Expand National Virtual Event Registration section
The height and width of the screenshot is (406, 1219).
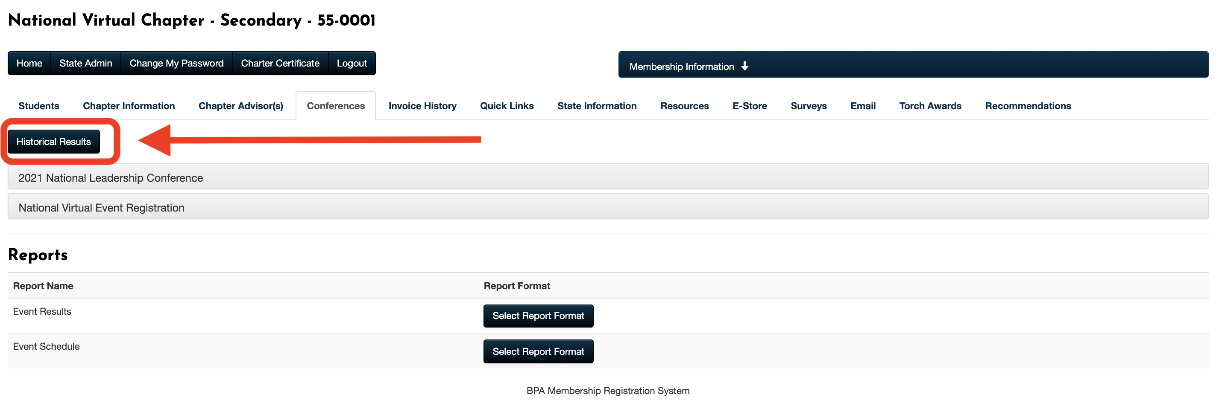pos(101,208)
